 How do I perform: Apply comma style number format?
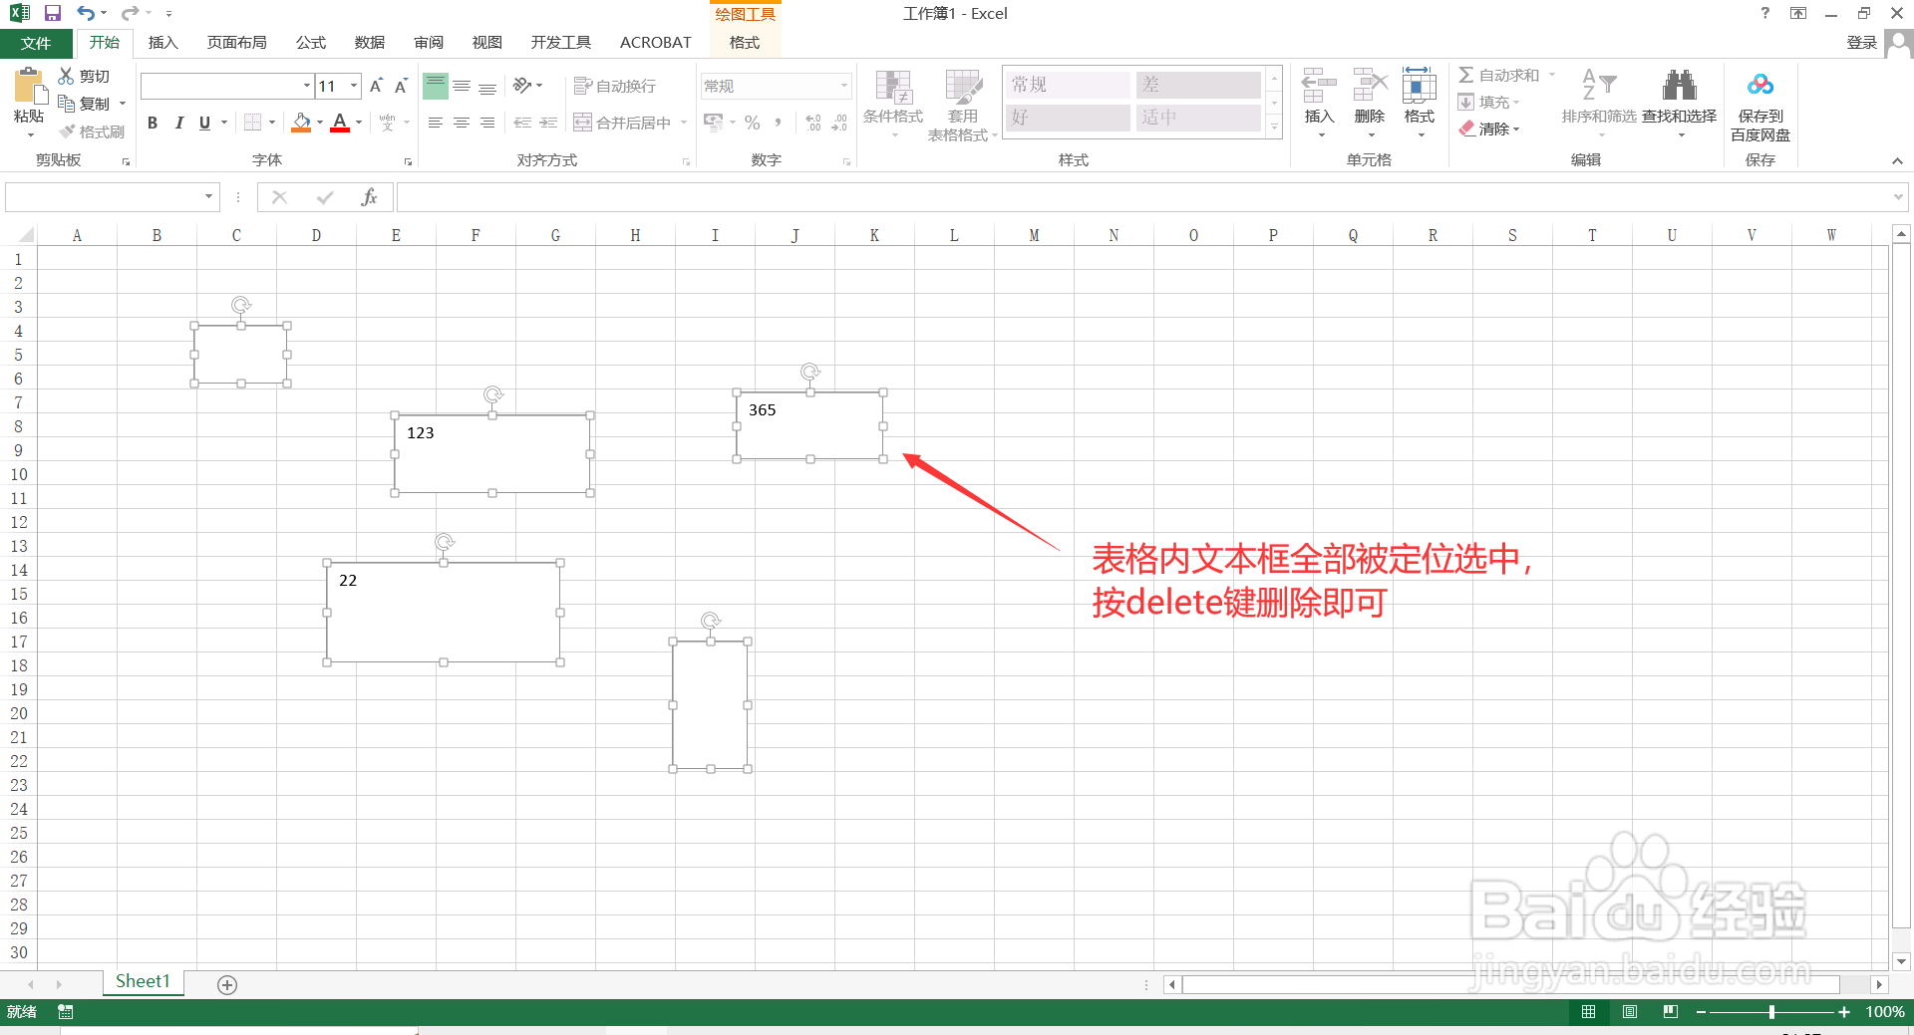pos(778,123)
